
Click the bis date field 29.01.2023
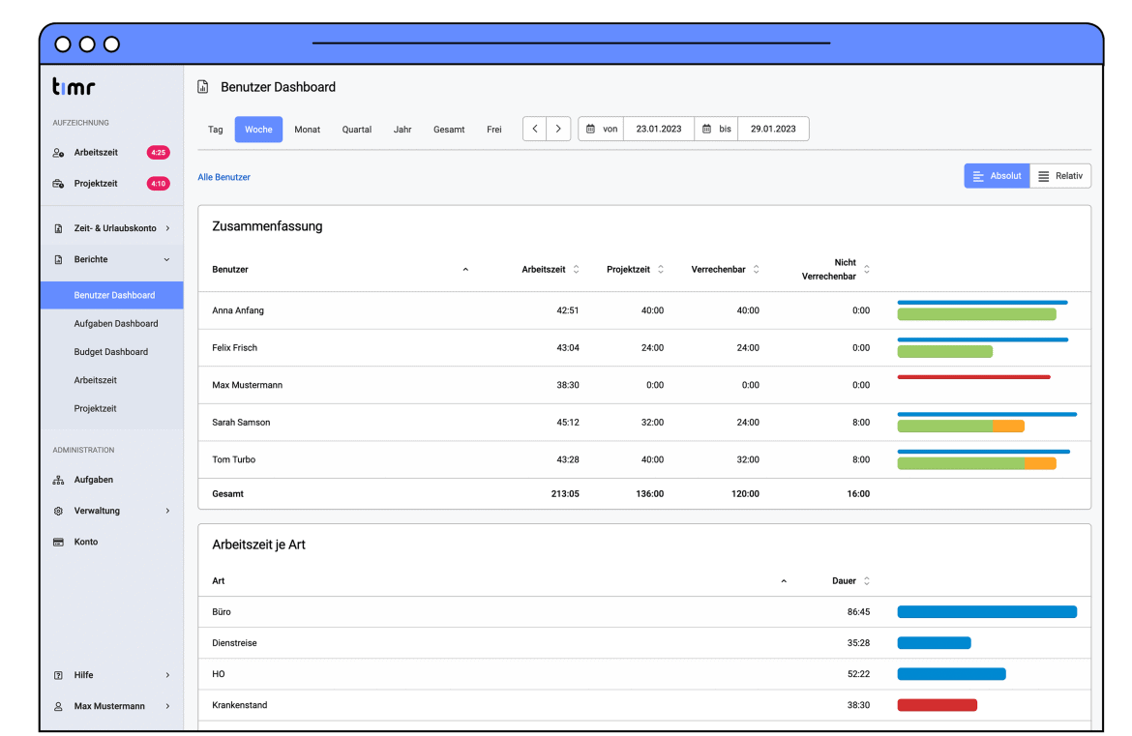[x=773, y=130]
